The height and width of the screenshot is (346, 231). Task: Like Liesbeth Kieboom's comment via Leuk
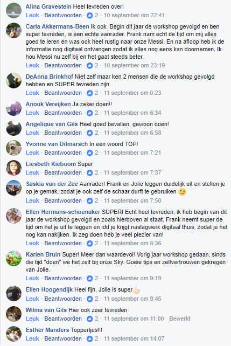(32, 172)
